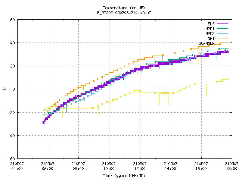The height and width of the screenshot is (179, 239).
Task: Click the NPD2 legend label
Action: click(x=210, y=34)
